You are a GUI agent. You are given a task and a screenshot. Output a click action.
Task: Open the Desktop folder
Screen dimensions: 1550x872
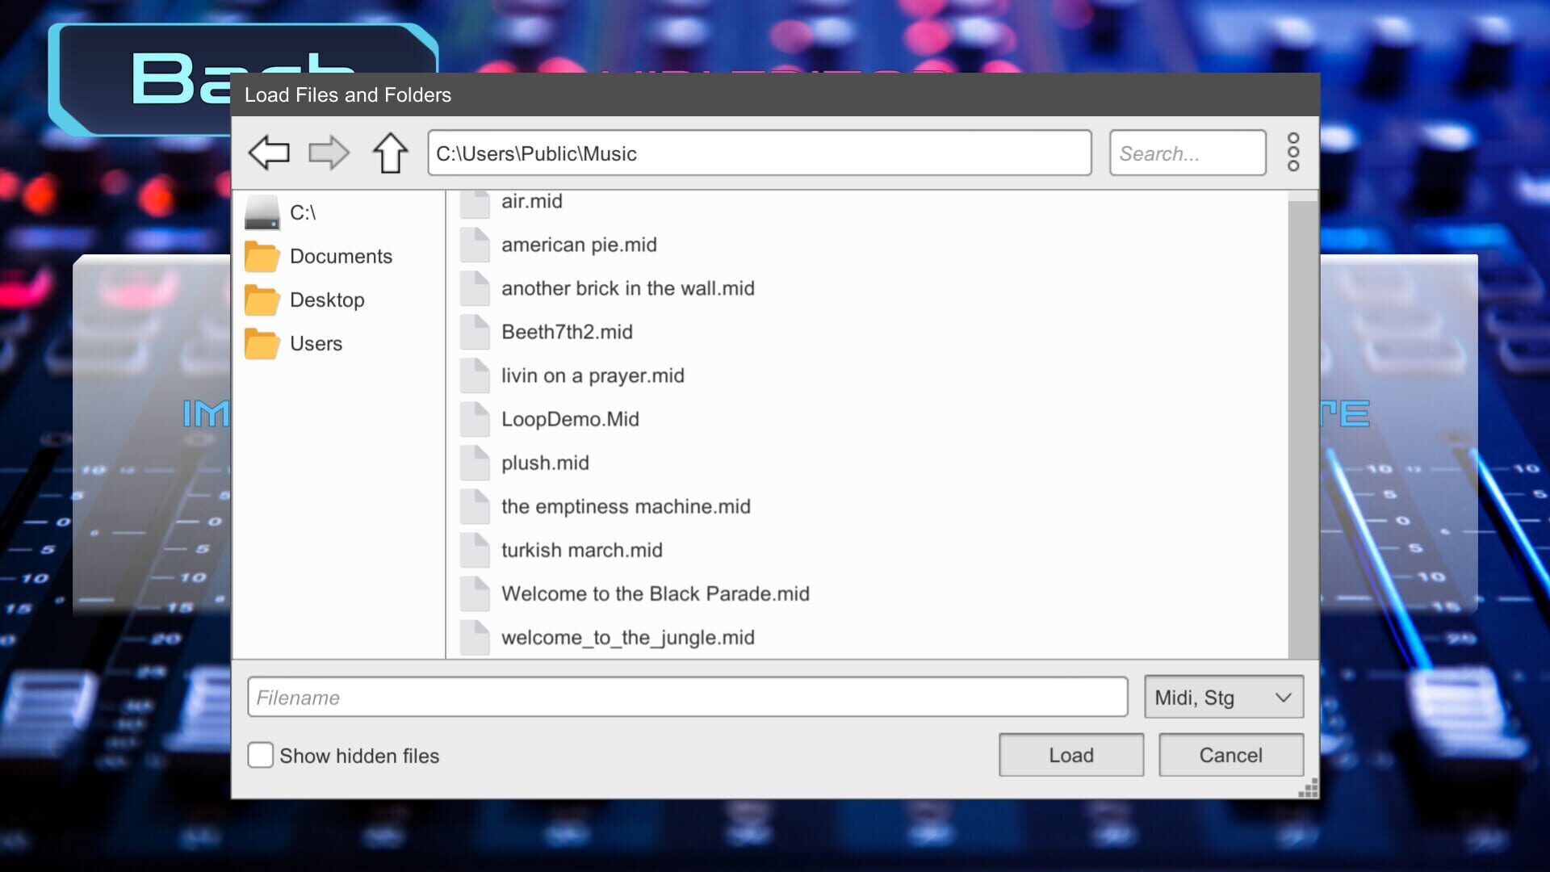coord(326,300)
